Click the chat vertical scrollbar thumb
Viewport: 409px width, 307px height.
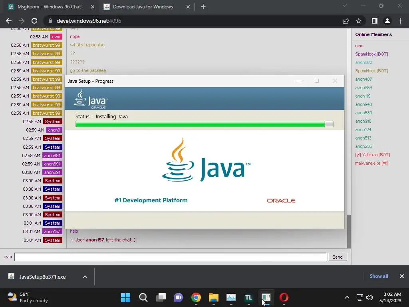[x=349, y=231]
